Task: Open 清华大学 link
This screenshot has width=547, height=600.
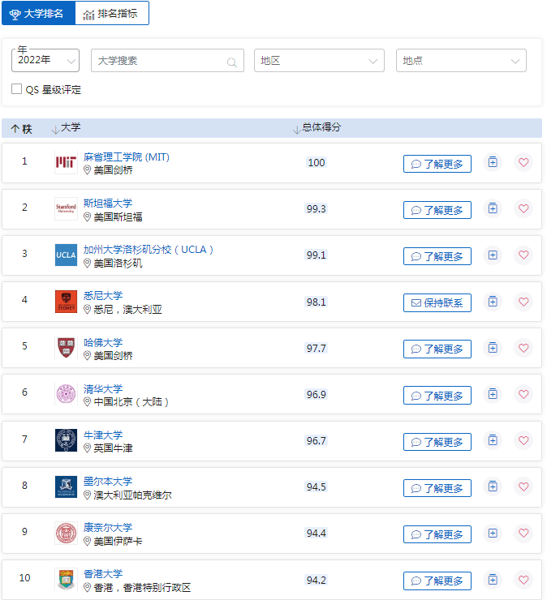Action: point(103,389)
